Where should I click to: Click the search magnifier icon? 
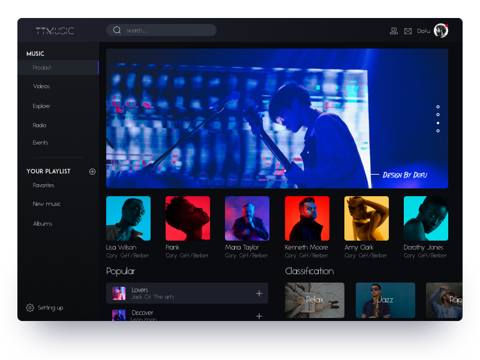117,30
